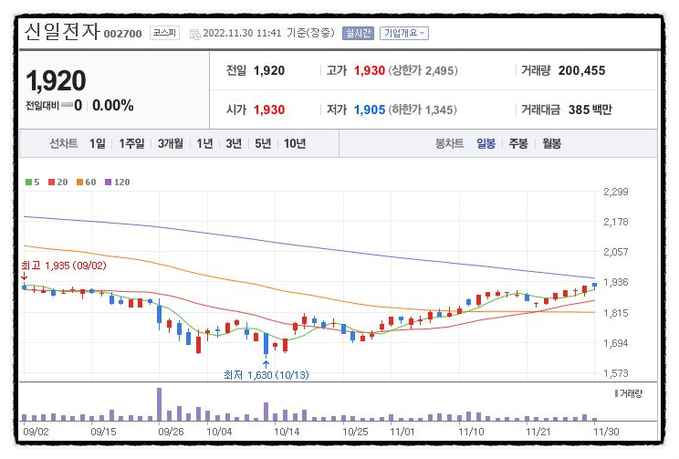The width and height of the screenshot is (679, 459).
Task: Select the 1주일 line chart tab
Action: point(131,143)
